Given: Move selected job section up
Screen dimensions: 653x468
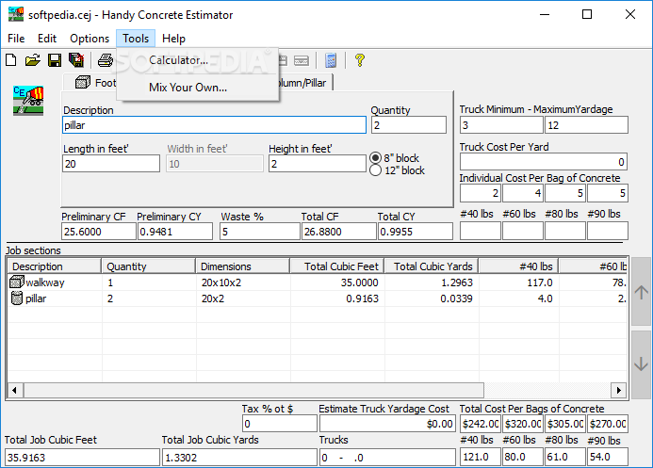Looking at the screenshot, I should (641, 292).
